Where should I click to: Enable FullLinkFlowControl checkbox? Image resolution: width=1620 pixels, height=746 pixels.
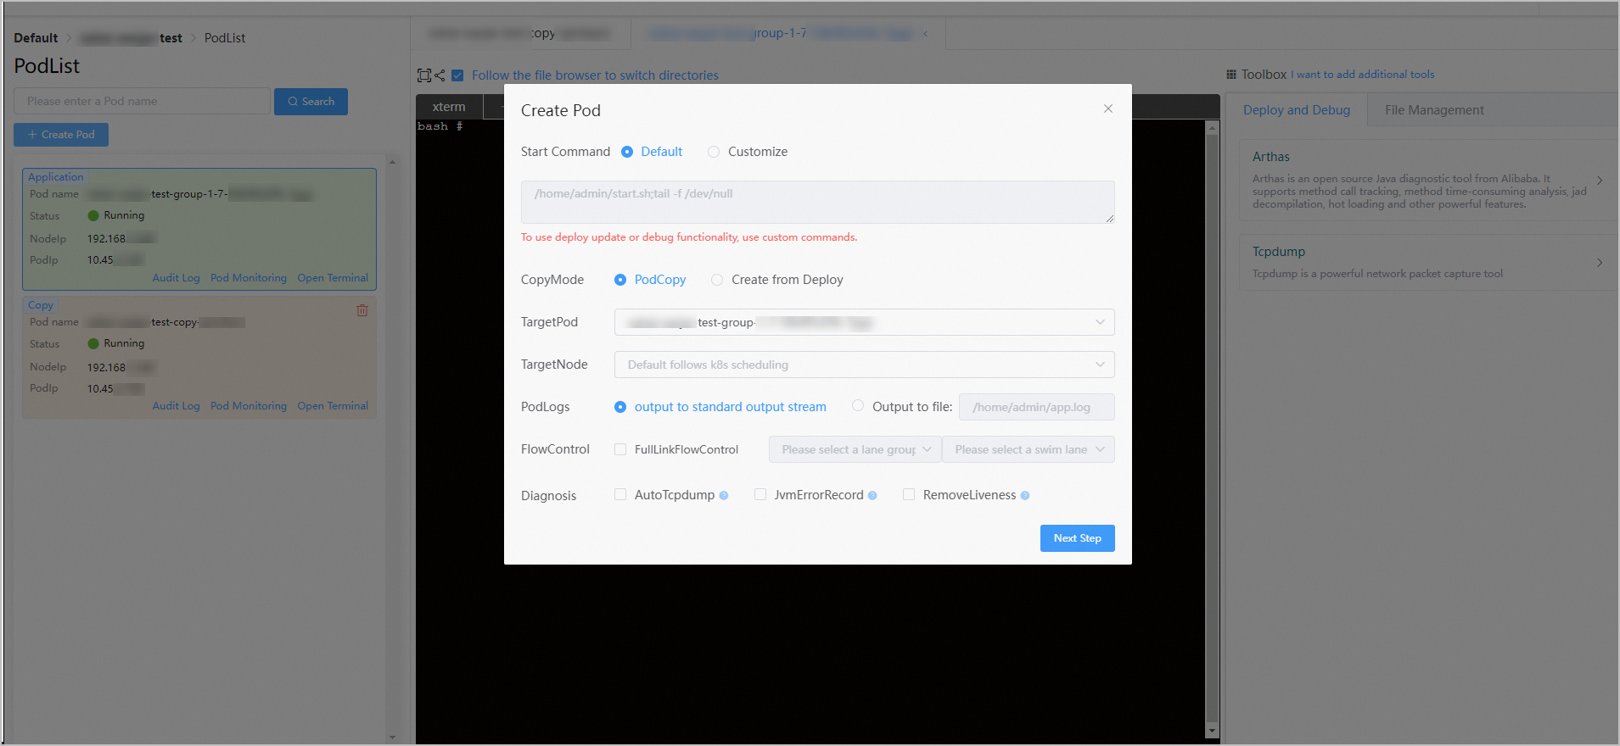coord(620,449)
